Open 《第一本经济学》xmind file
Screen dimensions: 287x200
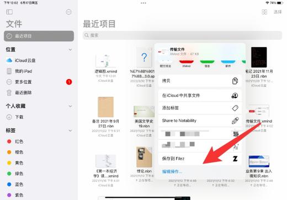pyautogui.click(x=106, y=161)
